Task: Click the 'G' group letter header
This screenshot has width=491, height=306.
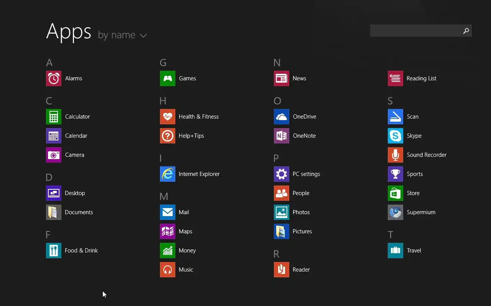Action: (x=163, y=63)
